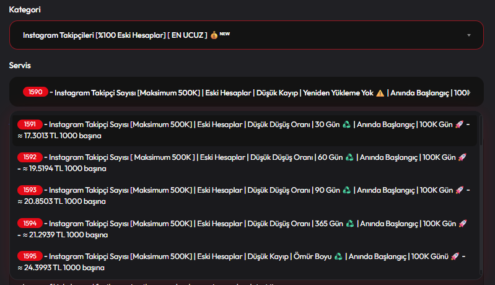Expand the Servis selection field showing 1590
This screenshot has height=285, width=495.
point(246,92)
